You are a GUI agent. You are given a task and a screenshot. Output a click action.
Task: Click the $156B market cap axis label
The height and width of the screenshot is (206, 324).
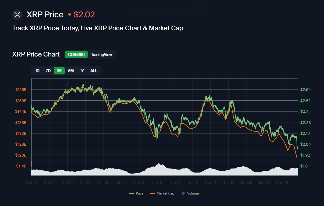[21, 89]
